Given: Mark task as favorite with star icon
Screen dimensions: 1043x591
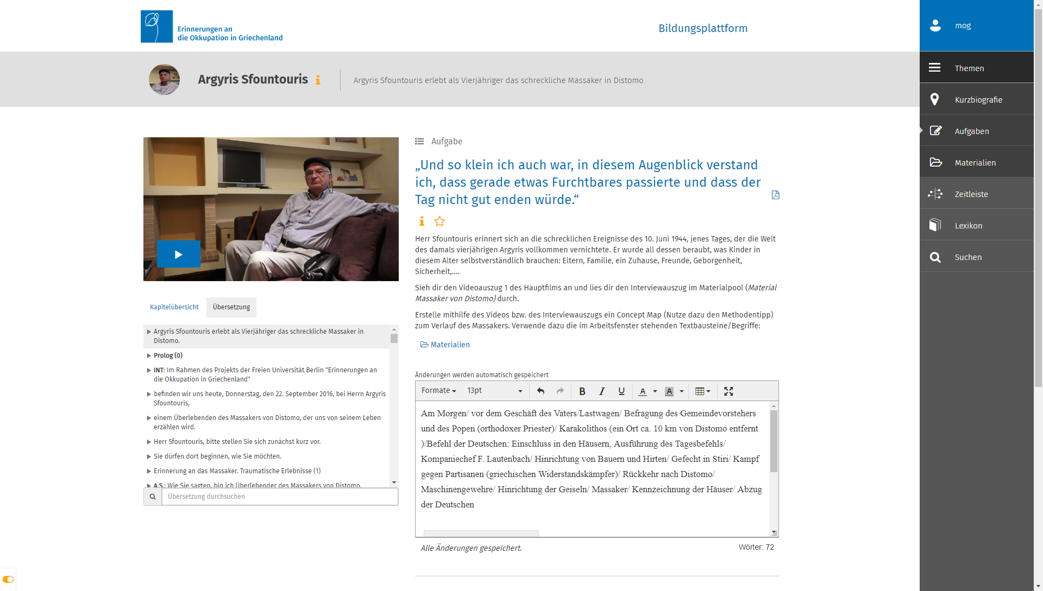Looking at the screenshot, I should [439, 221].
